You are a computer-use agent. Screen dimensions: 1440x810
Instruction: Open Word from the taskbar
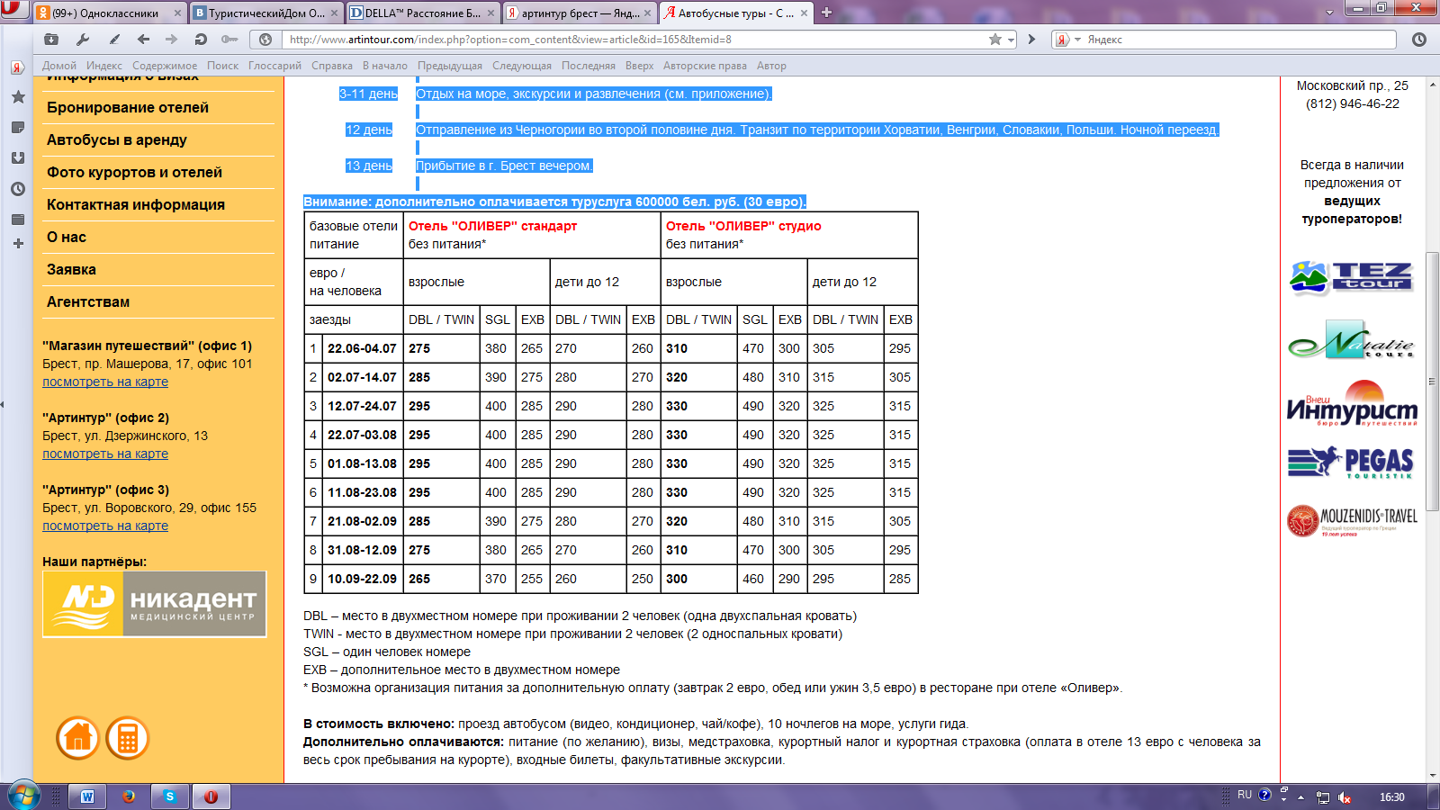[87, 796]
